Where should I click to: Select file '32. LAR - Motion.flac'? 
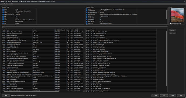click(x=121, y=86)
